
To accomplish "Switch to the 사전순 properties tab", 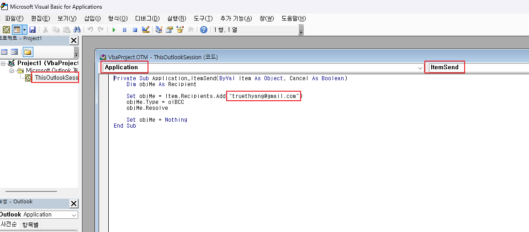I will [x=9, y=225].
